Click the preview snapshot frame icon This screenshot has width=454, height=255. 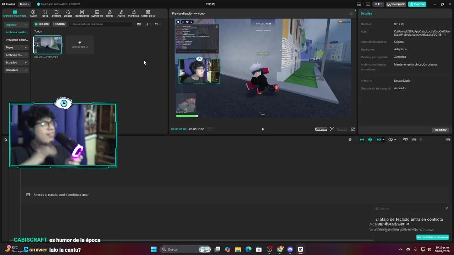pyautogui.click(x=332, y=129)
